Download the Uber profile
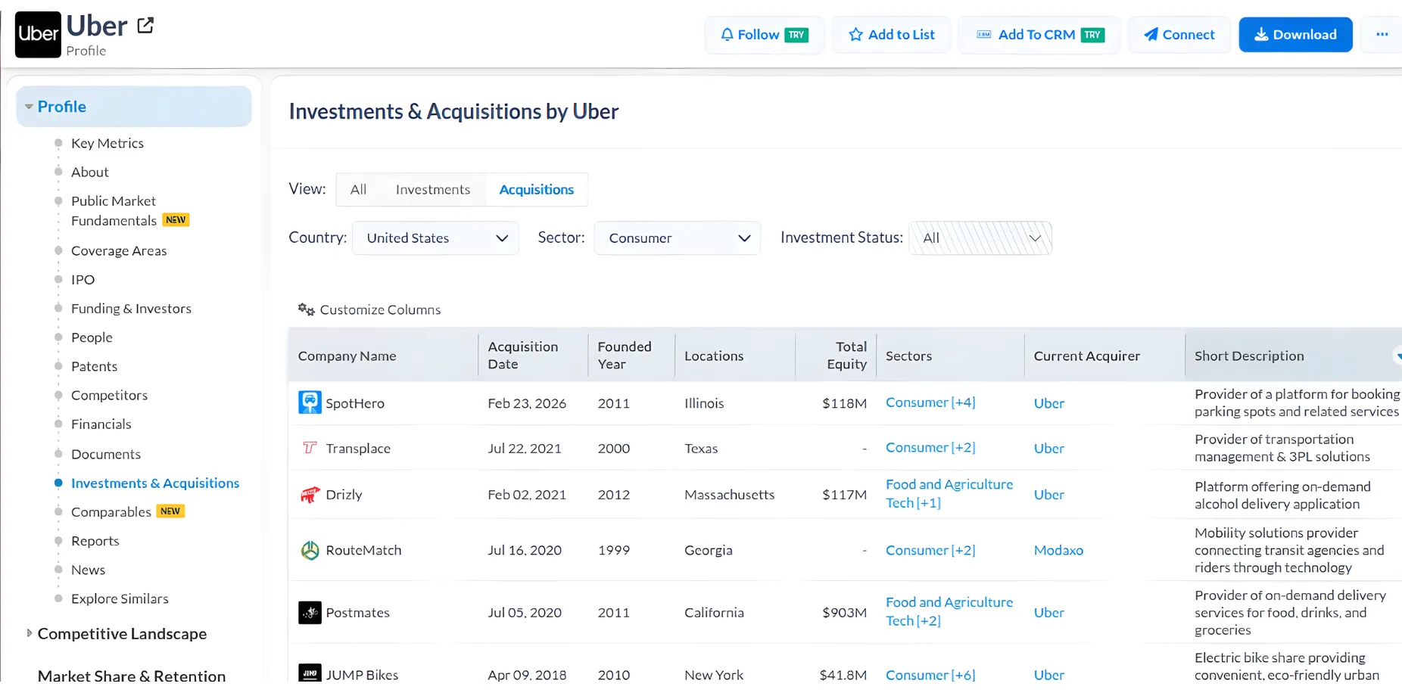Screen dimensions: 1402x696 point(1295,35)
